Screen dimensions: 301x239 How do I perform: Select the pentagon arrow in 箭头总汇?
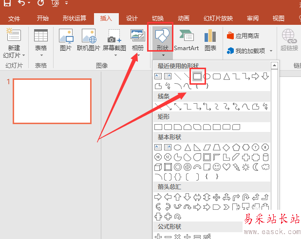(x=217, y=207)
